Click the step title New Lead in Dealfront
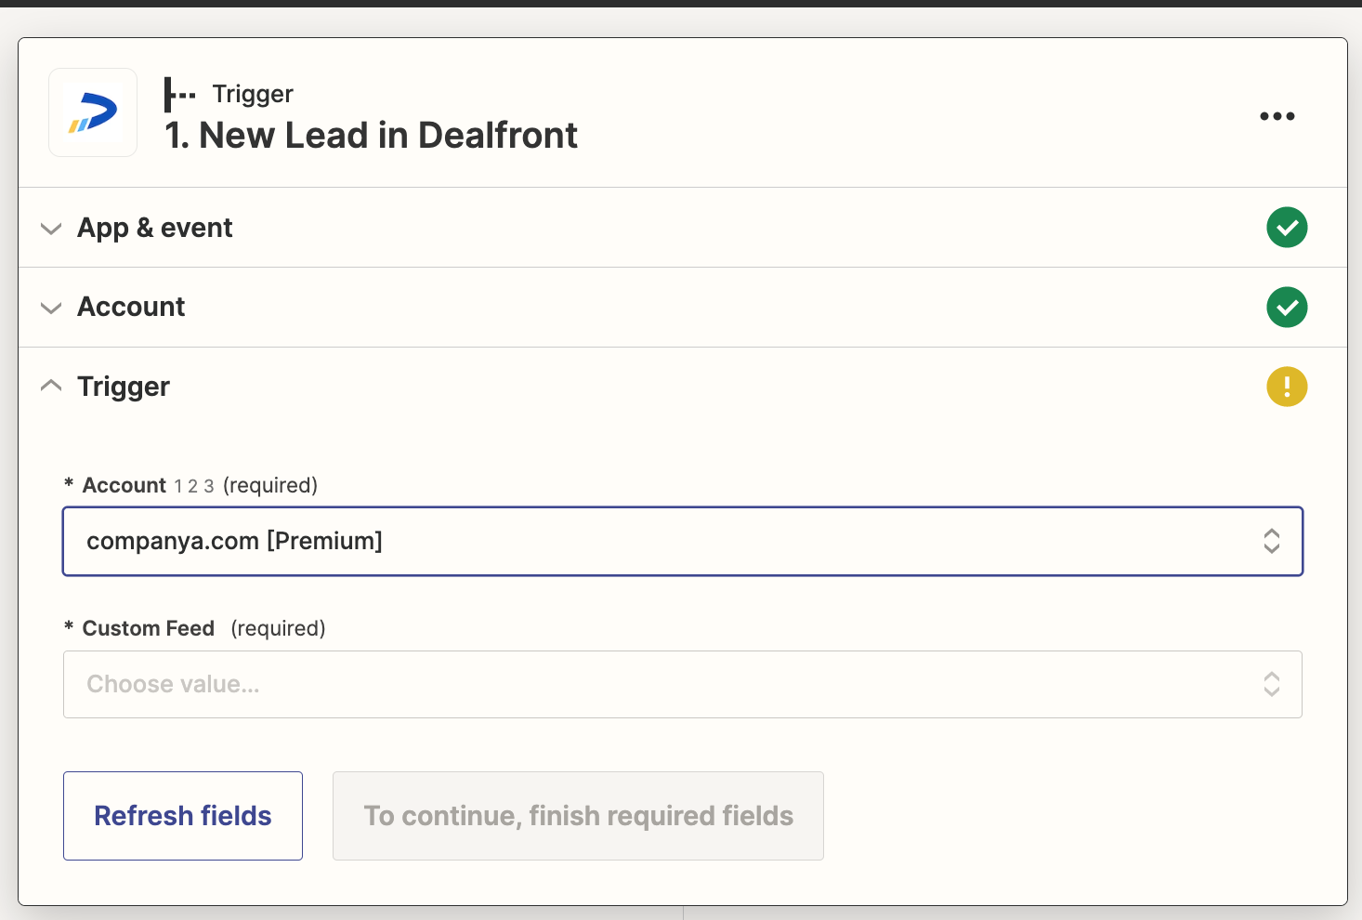This screenshot has width=1362, height=920. (x=370, y=136)
